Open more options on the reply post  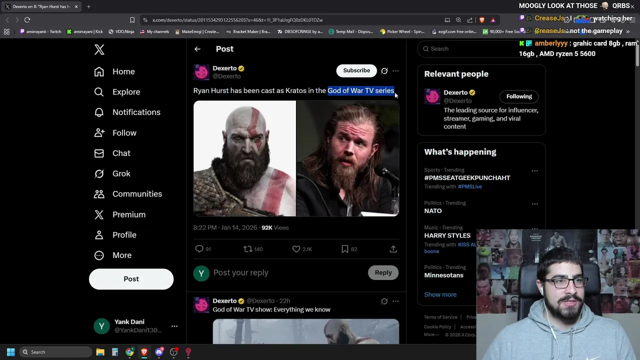[395, 301]
